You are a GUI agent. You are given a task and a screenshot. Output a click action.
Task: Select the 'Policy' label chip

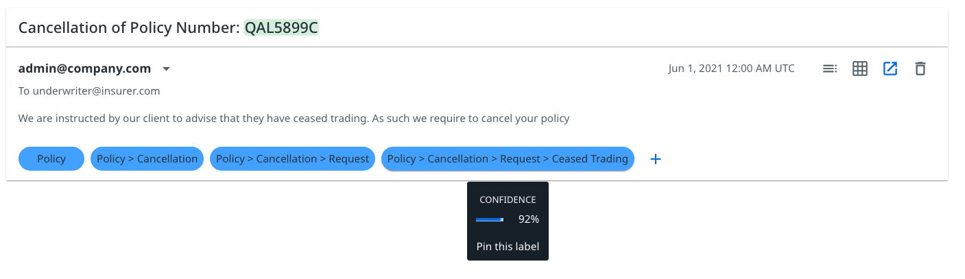[x=51, y=159]
